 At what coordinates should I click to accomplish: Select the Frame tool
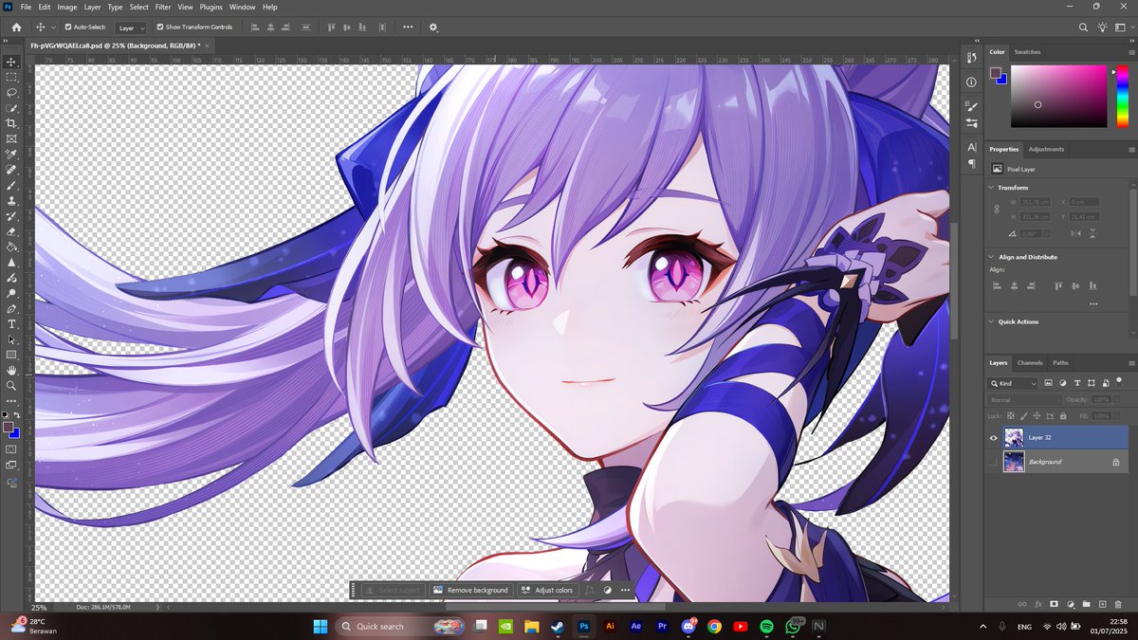(11, 138)
